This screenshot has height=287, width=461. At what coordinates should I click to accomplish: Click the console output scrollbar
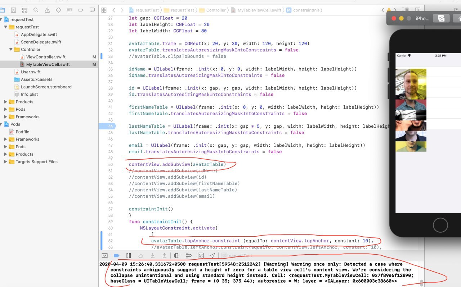[x=422, y=282]
